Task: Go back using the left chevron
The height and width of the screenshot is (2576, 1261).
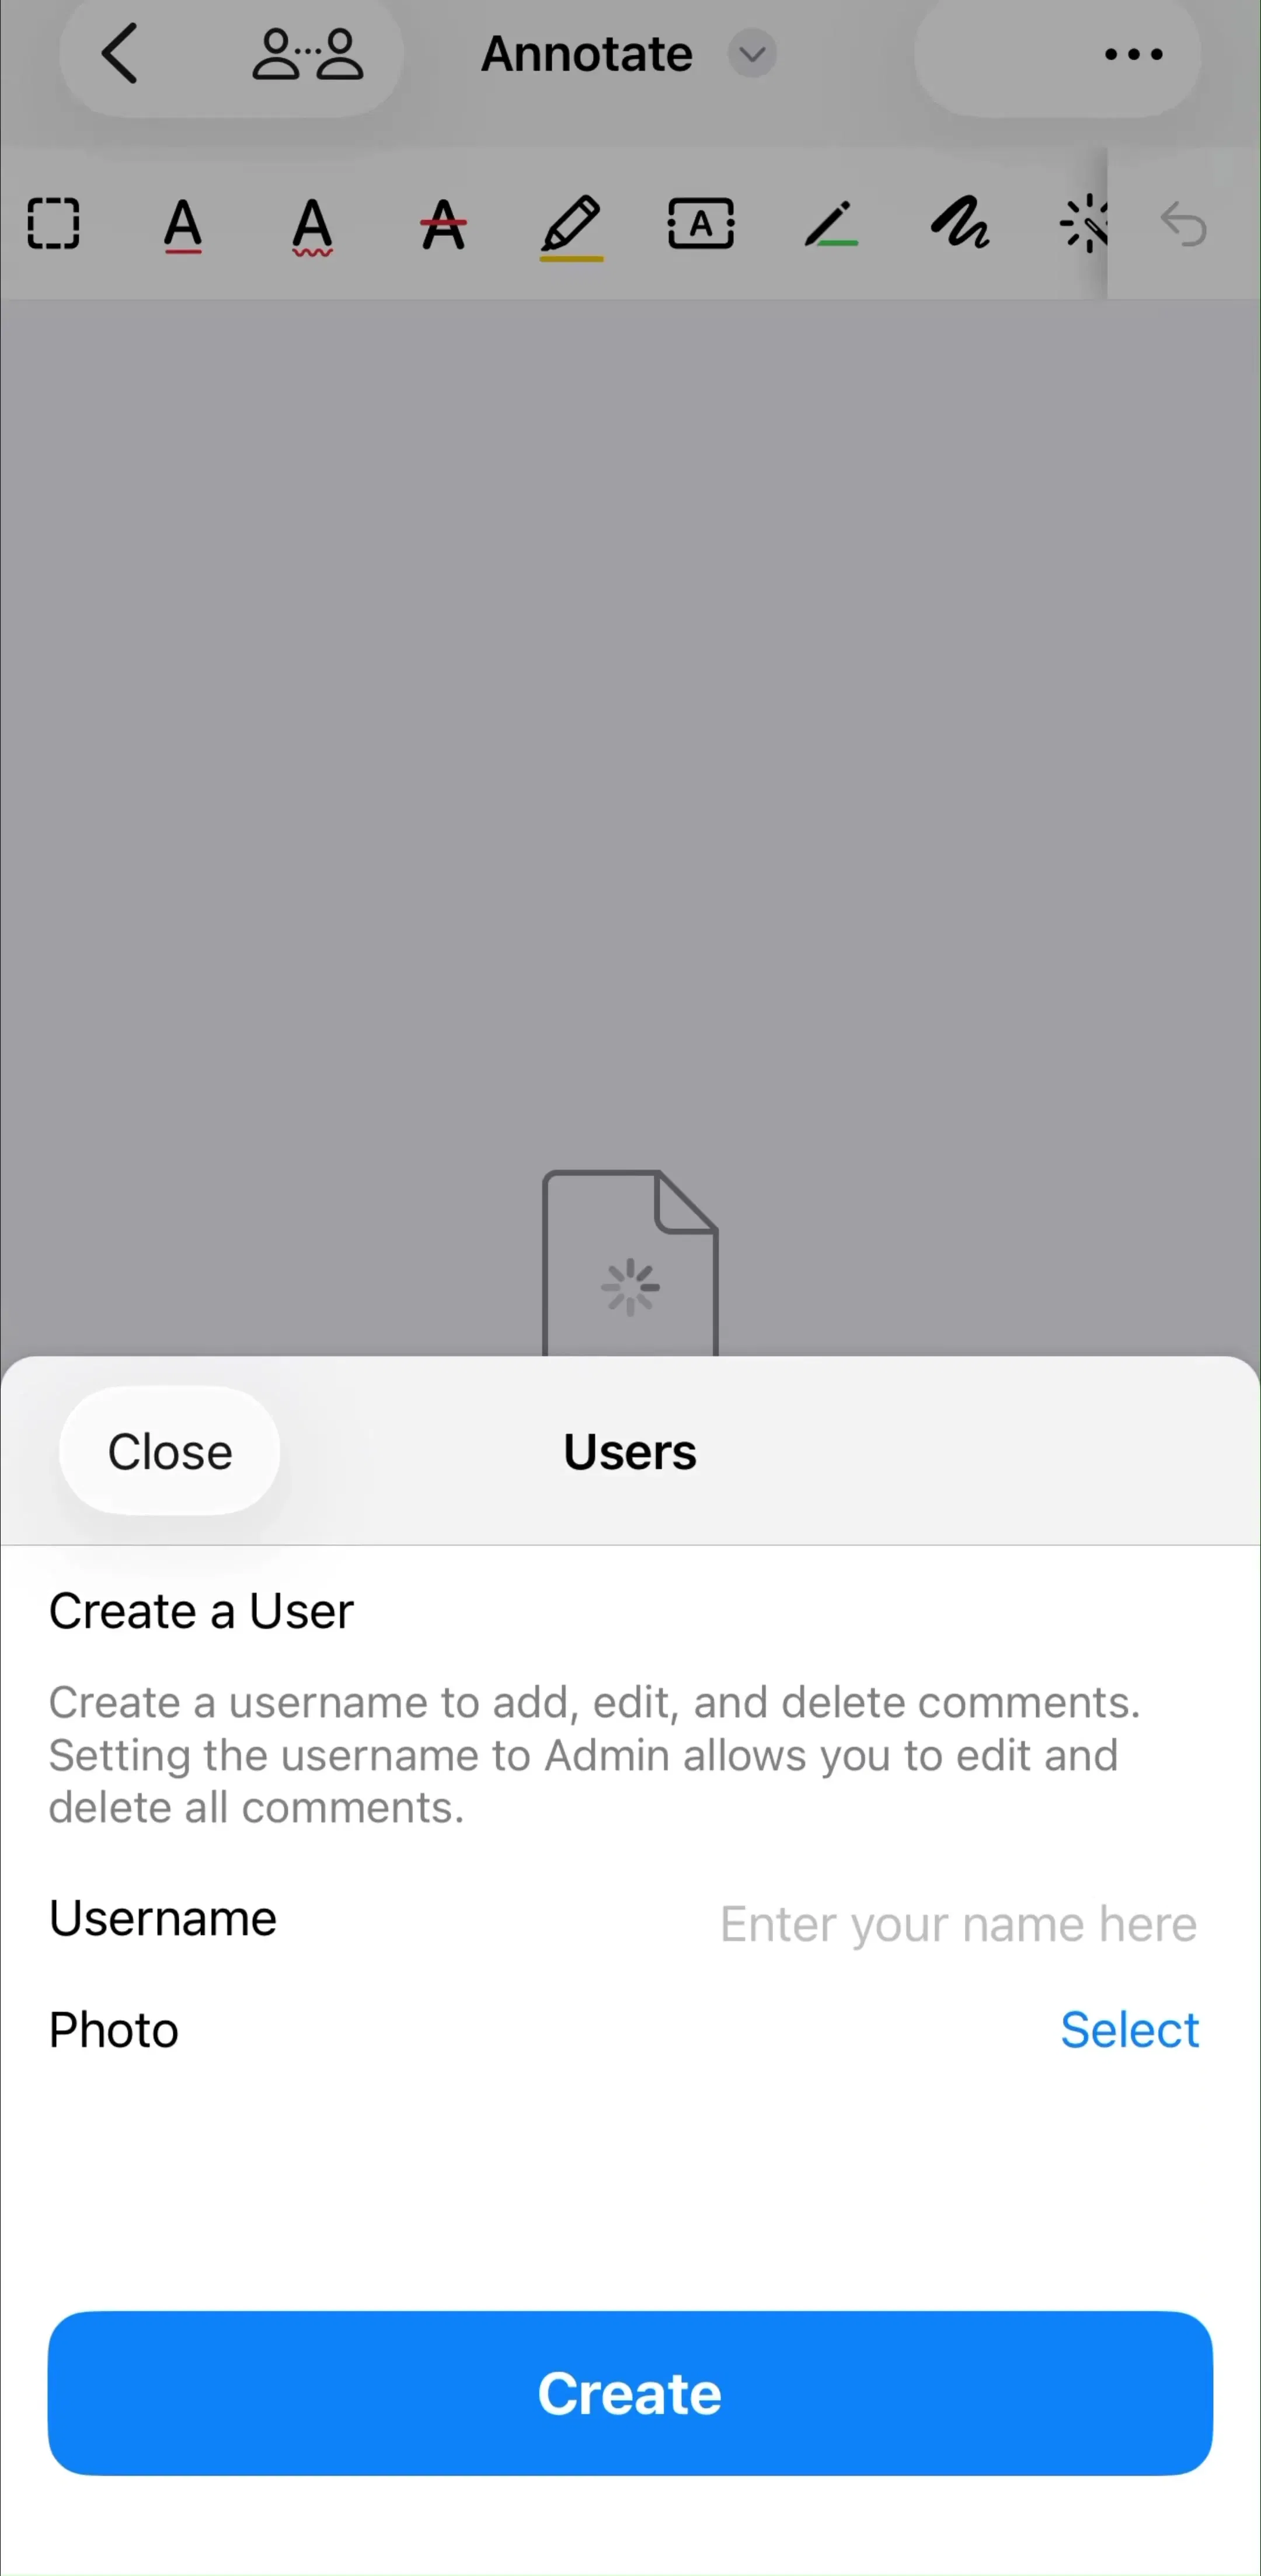Action: tap(119, 54)
